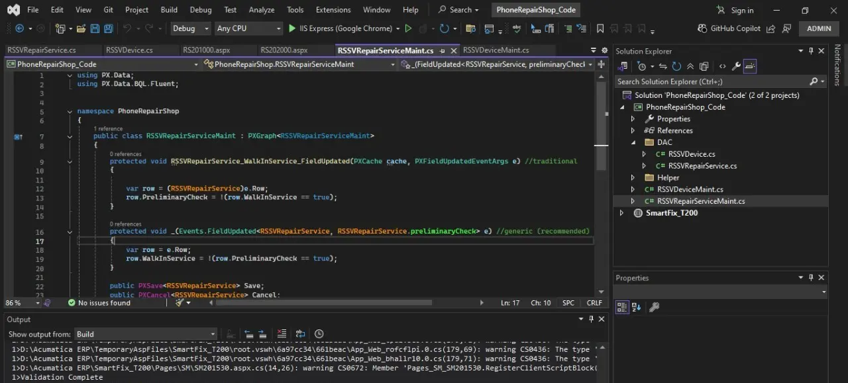Image resolution: width=848 pixels, height=383 pixels.
Task: Open the File menu
Action: tap(32, 10)
